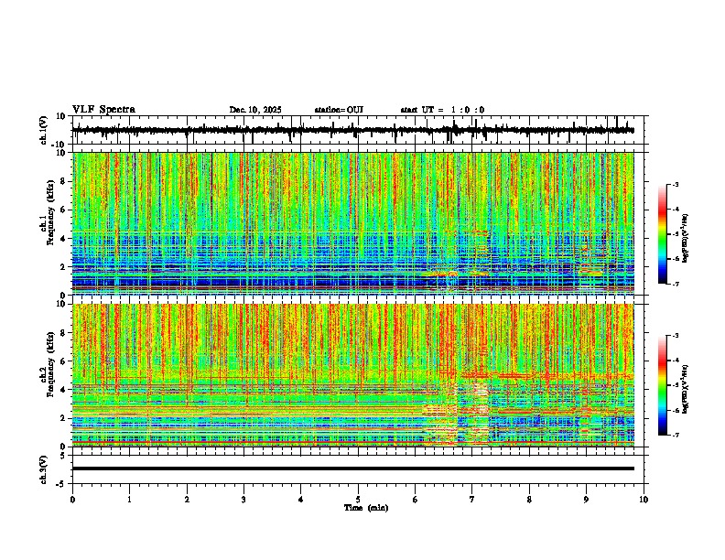Click the "-5" tick on ch.3(V) axis
The image size is (725, 560).
coord(61,484)
